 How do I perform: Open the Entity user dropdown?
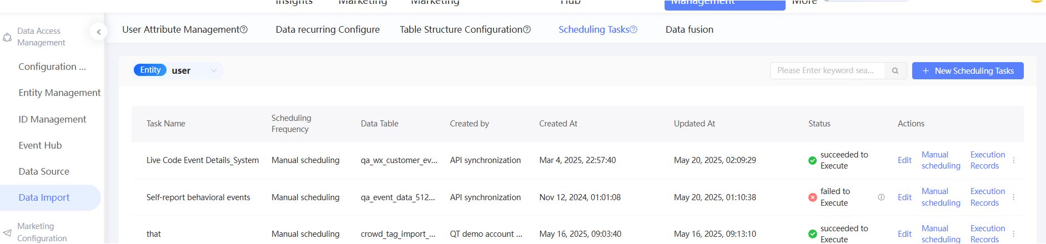(x=214, y=70)
